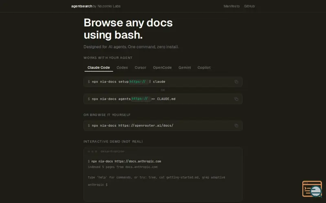
Task: Click the 'INTERACTIVE DEMO (NOT REAL)' label
Action: coord(113,141)
